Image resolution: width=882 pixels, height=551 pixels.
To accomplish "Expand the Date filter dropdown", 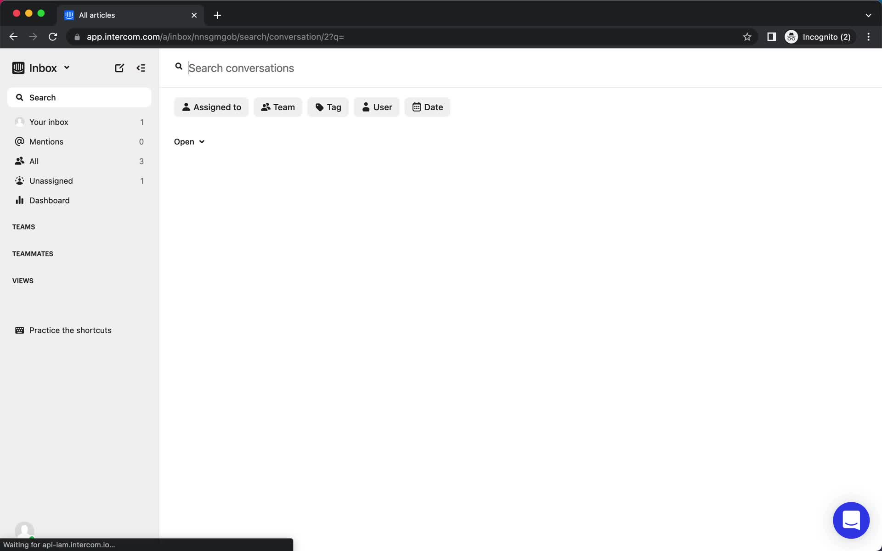I will coord(427,107).
